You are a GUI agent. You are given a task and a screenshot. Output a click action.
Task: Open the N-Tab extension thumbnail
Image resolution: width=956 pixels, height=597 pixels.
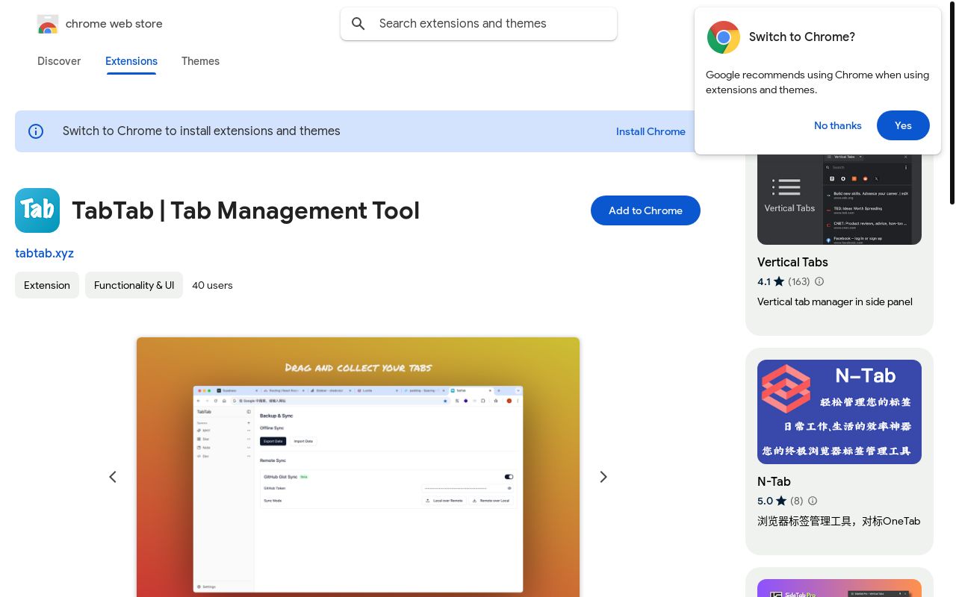coord(839,412)
